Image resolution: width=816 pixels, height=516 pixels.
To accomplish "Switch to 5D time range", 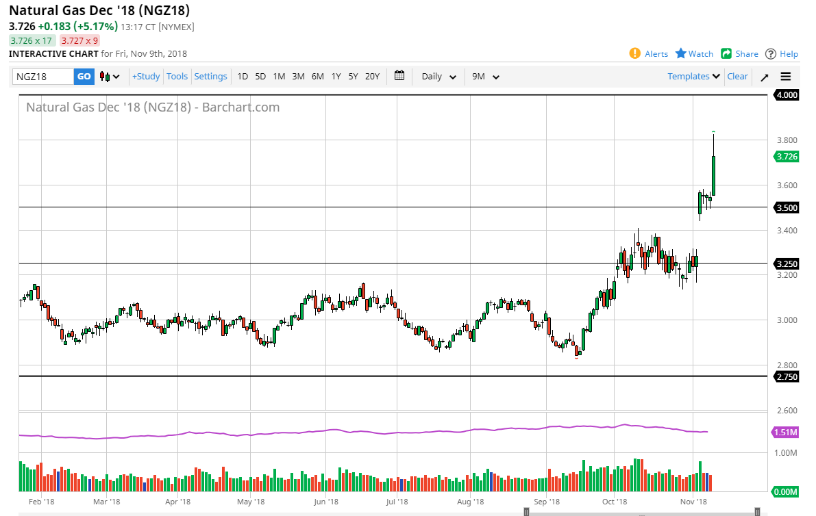I will point(260,77).
